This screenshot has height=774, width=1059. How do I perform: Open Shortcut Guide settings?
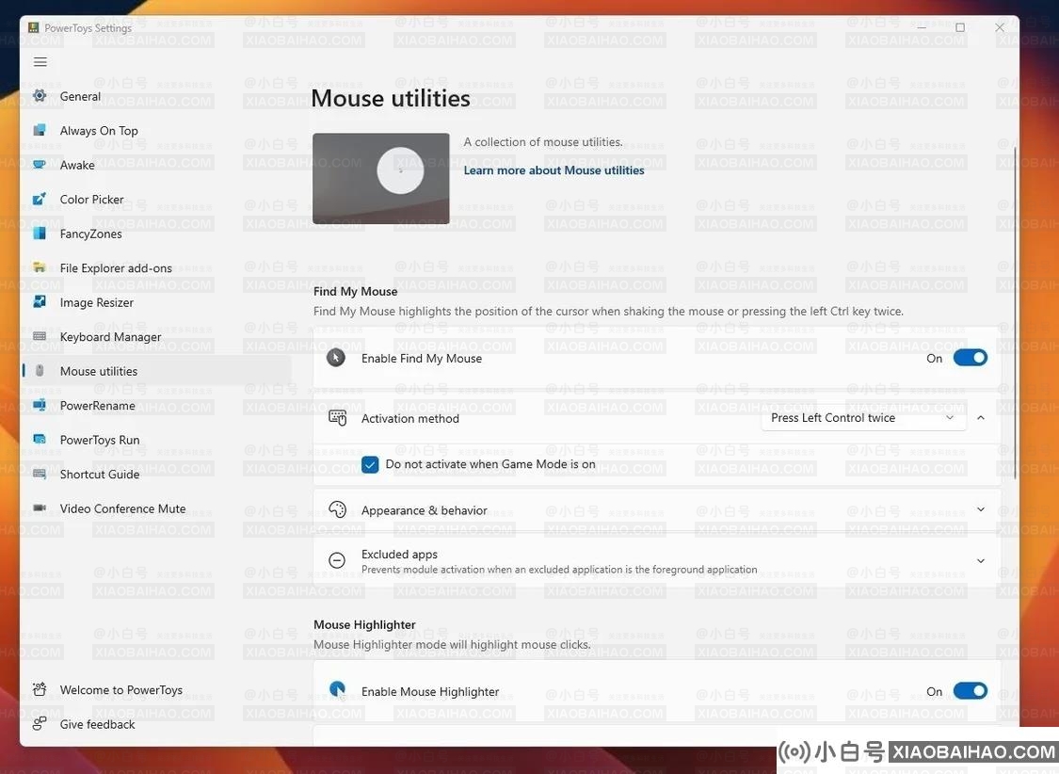[156, 475]
